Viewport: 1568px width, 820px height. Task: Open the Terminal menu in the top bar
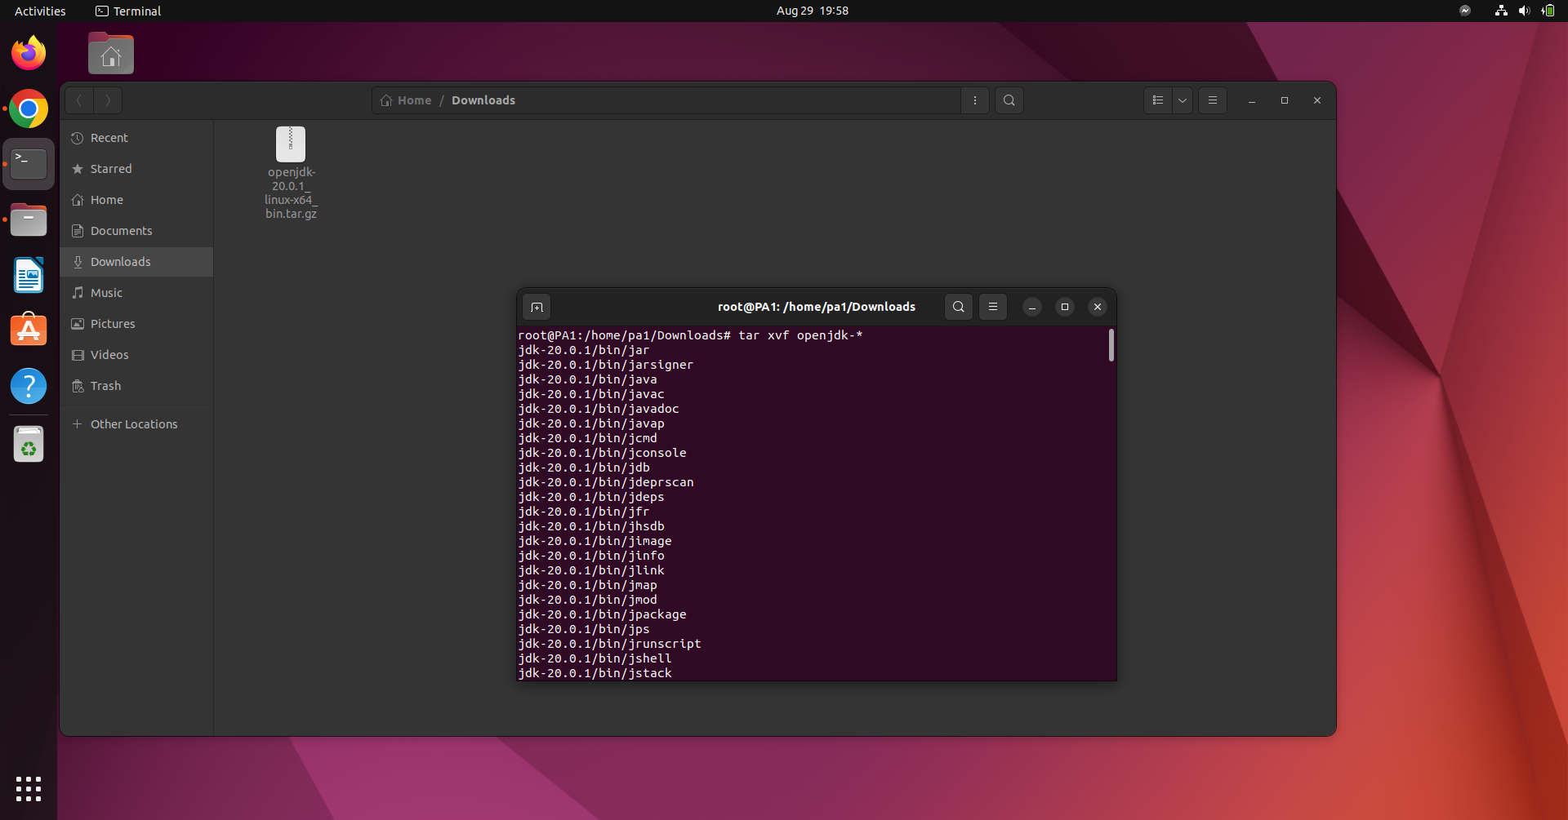click(x=127, y=11)
